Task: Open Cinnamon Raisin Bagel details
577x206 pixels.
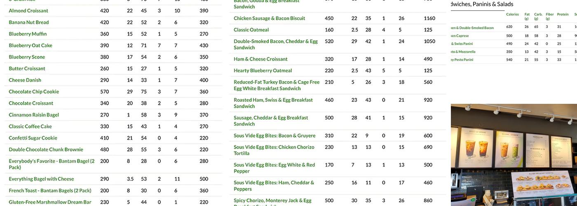Action: pos(34,115)
